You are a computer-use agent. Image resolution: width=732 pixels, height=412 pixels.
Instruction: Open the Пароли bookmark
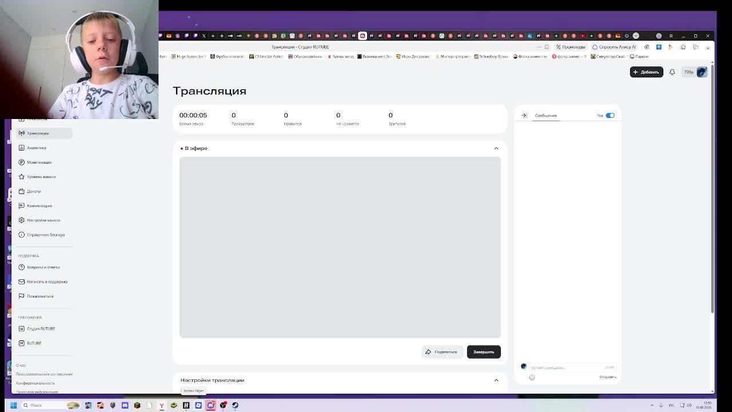[x=639, y=57]
